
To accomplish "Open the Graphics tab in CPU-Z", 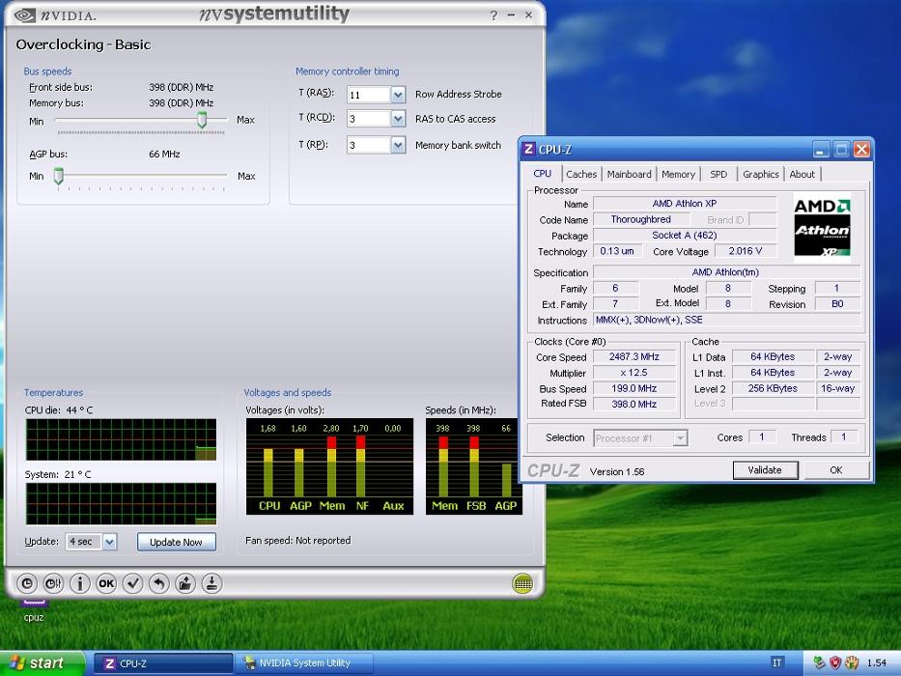I will [x=760, y=174].
